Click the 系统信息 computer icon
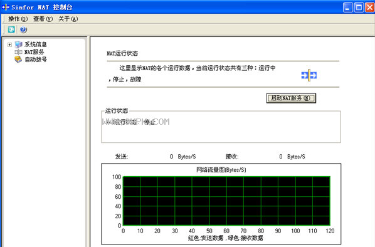375x247 pixels. click(18, 45)
